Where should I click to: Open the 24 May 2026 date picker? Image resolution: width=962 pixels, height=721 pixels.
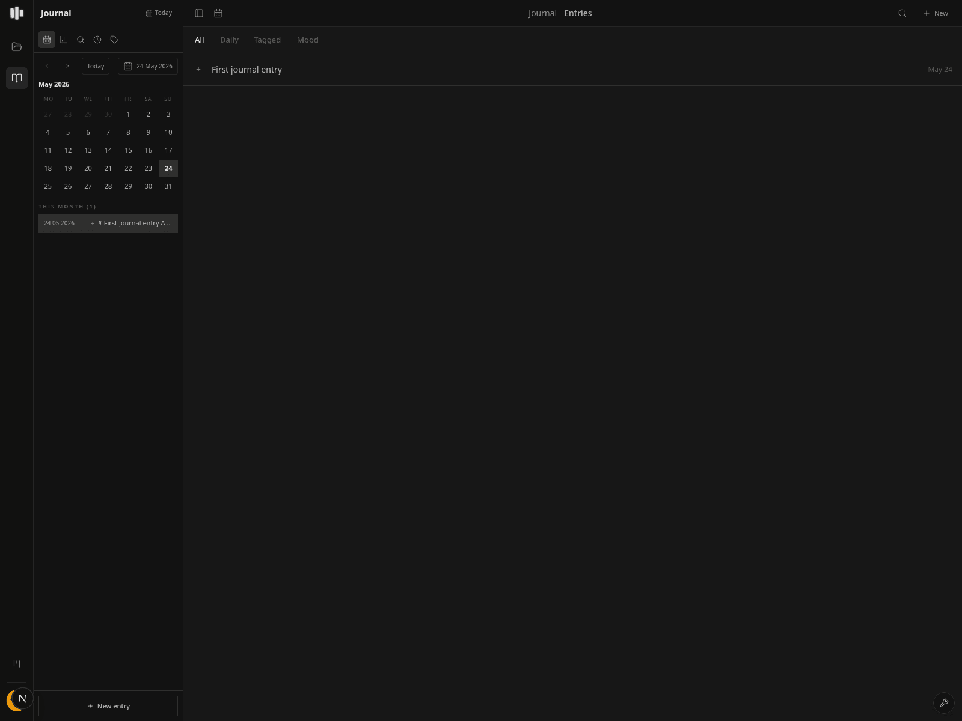[x=148, y=66]
